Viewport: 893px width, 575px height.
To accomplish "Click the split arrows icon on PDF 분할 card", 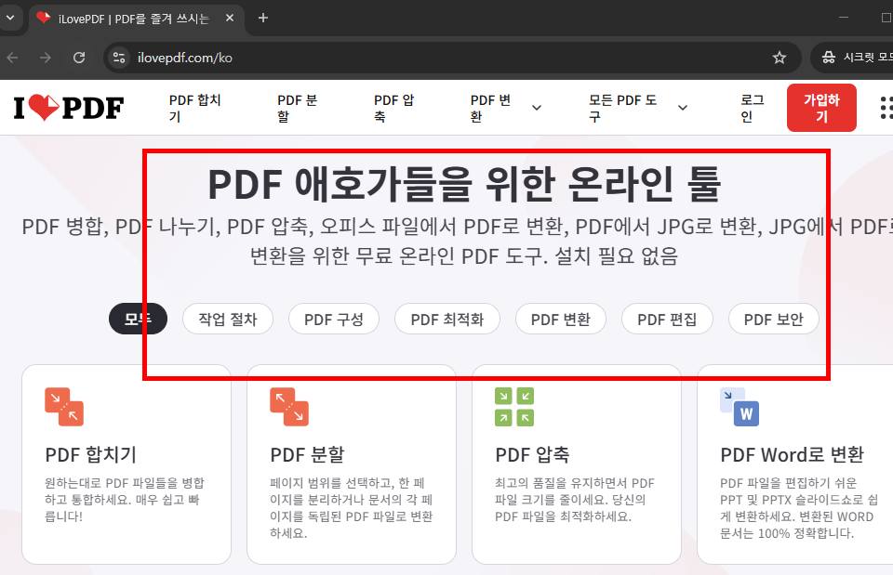I will (x=288, y=407).
